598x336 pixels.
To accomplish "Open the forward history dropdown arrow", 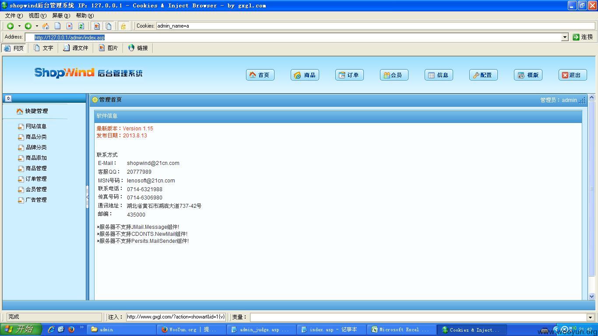I will click(x=37, y=26).
